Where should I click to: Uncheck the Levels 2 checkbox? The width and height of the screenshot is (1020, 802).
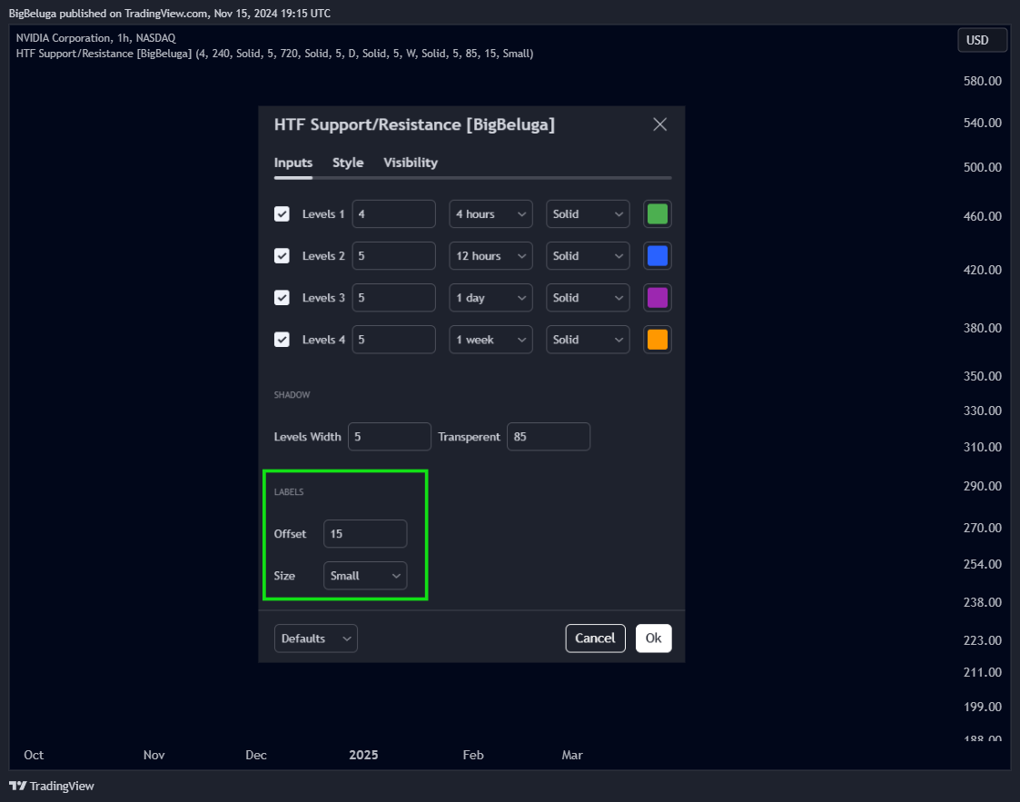pyautogui.click(x=282, y=255)
